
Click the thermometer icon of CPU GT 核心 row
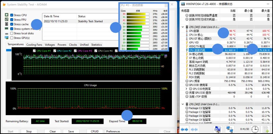pos(187,39)
